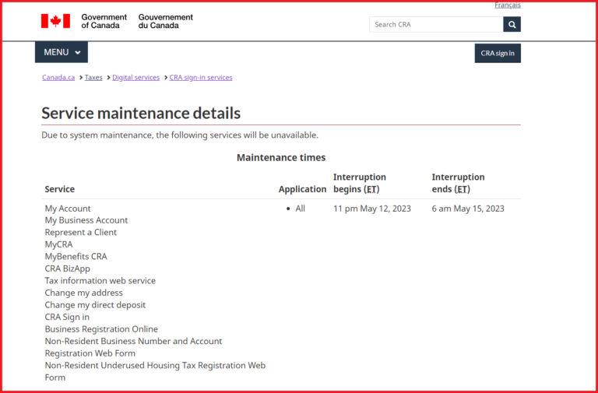Expand the MENU dropdown

[x=62, y=52]
